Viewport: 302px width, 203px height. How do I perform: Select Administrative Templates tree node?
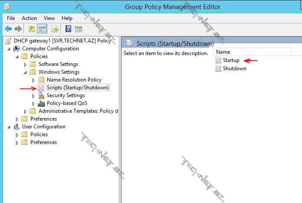[x=78, y=111]
